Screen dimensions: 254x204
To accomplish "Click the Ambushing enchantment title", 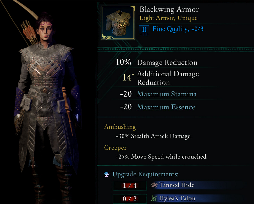I will tap(120, 127).
